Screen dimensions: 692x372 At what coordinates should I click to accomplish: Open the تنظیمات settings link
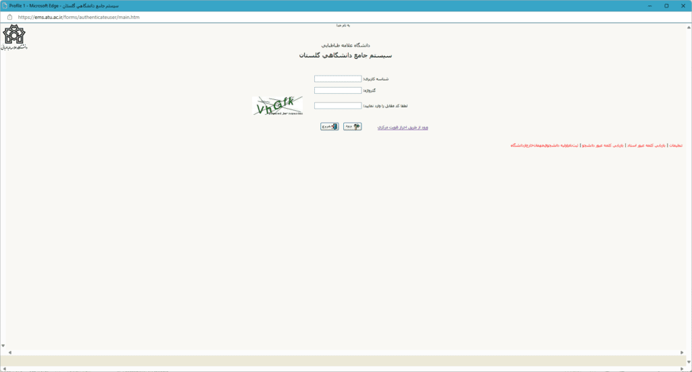click(676, 145)
